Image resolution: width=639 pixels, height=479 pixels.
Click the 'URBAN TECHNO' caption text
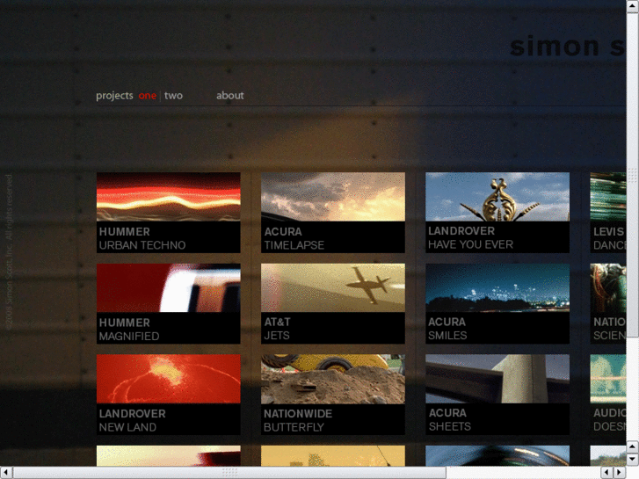point(142,245)
